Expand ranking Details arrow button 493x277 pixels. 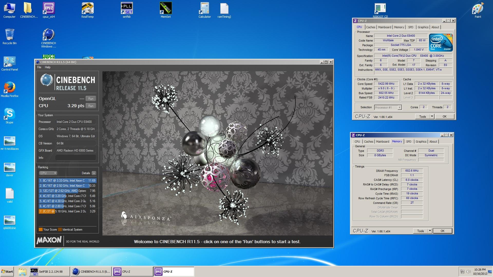tap(94, 173)
